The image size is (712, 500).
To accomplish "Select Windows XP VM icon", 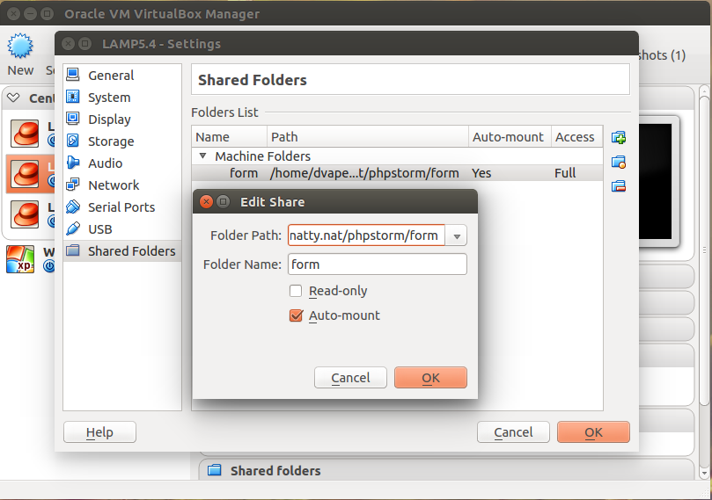I will click(20, 259).
